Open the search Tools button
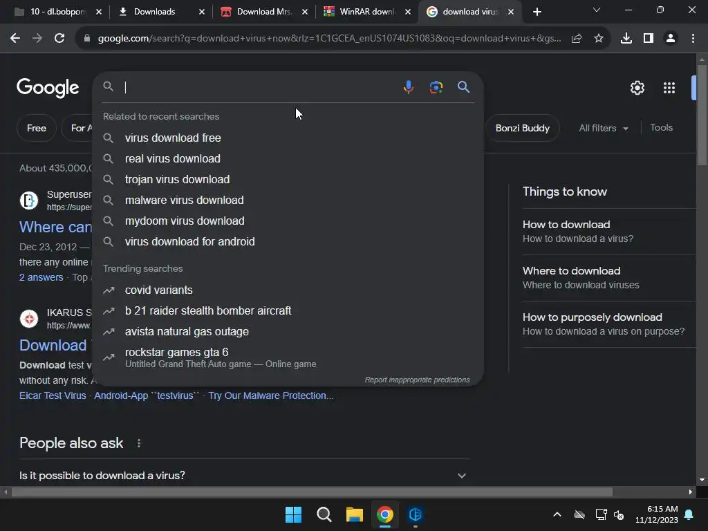This screenshot has height=531, width=708. tap(661, 128)
